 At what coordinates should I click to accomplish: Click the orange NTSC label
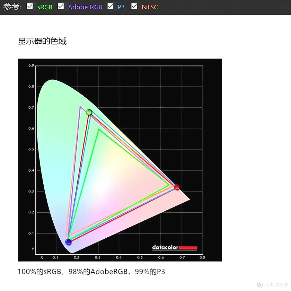tap(150, 7)
